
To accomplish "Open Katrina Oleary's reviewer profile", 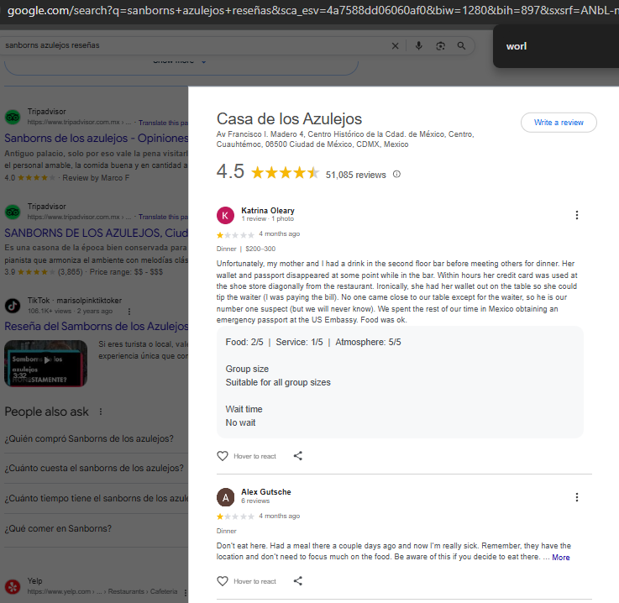I will 267,211.
